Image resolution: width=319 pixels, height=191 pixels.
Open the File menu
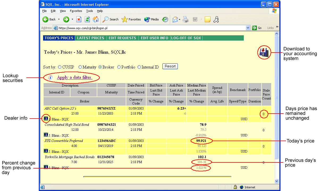click(44, 11)
